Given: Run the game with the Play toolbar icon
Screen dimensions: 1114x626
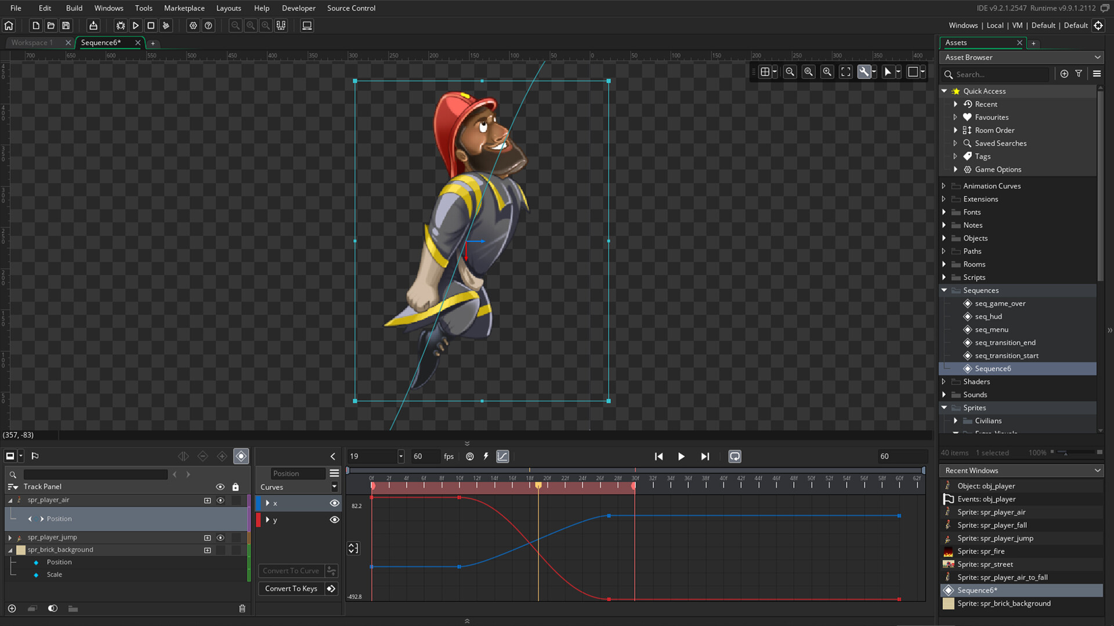Looking at the screenshot, I should point(135,26).
